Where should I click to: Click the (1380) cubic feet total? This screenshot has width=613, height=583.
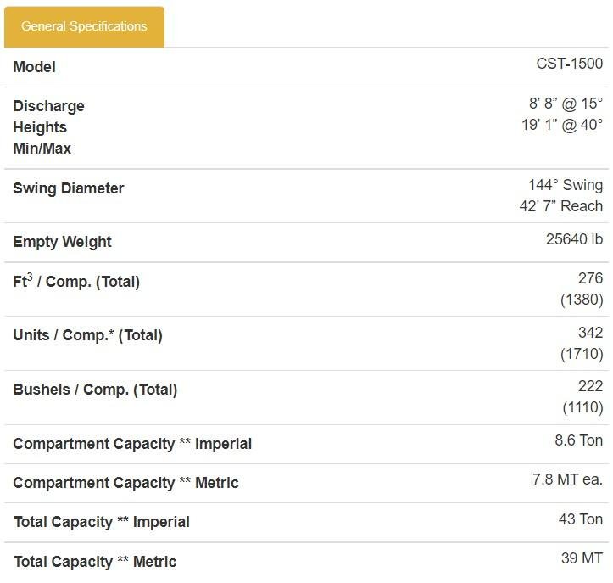[582, 300]
